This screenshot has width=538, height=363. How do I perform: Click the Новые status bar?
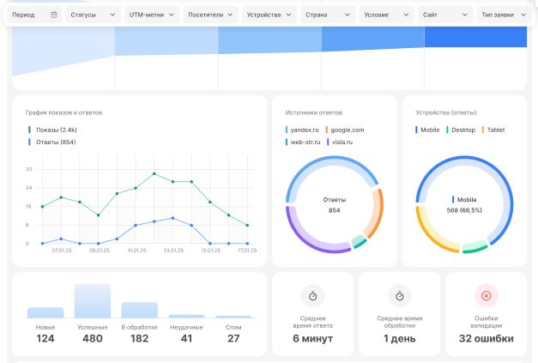point(45,312)
